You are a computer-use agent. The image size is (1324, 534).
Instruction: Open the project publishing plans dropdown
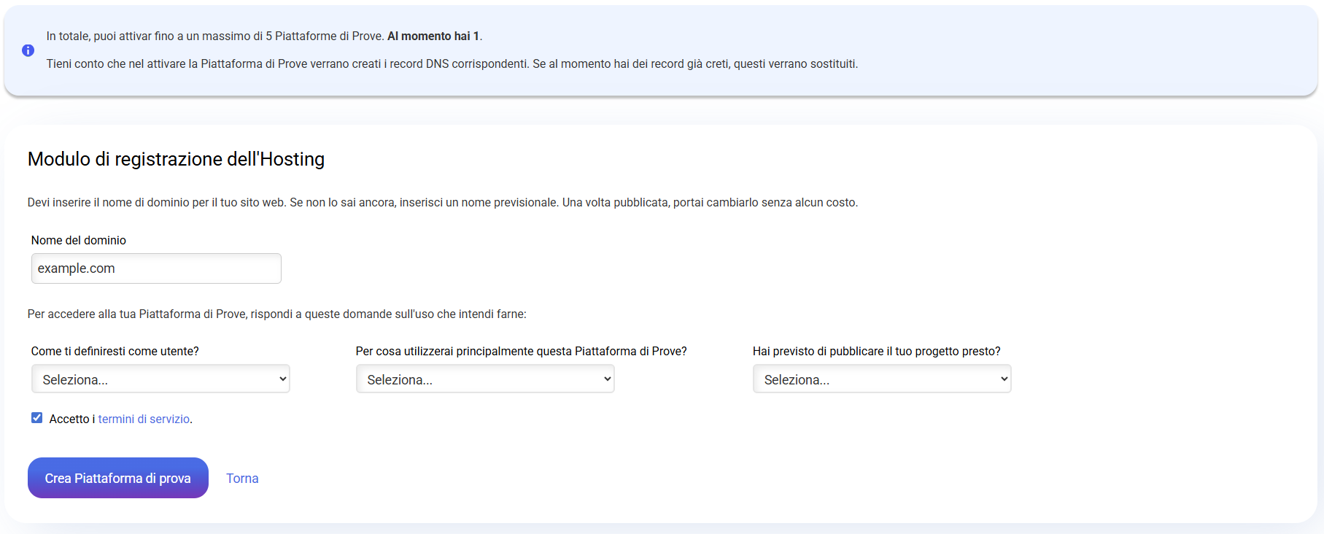(882, 379)
